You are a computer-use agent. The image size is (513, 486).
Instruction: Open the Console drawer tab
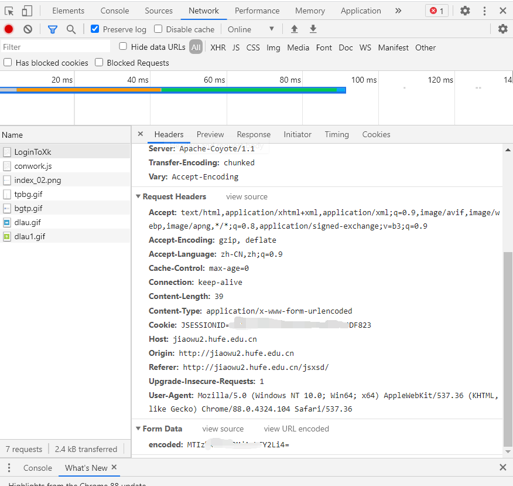pos(37,468)
